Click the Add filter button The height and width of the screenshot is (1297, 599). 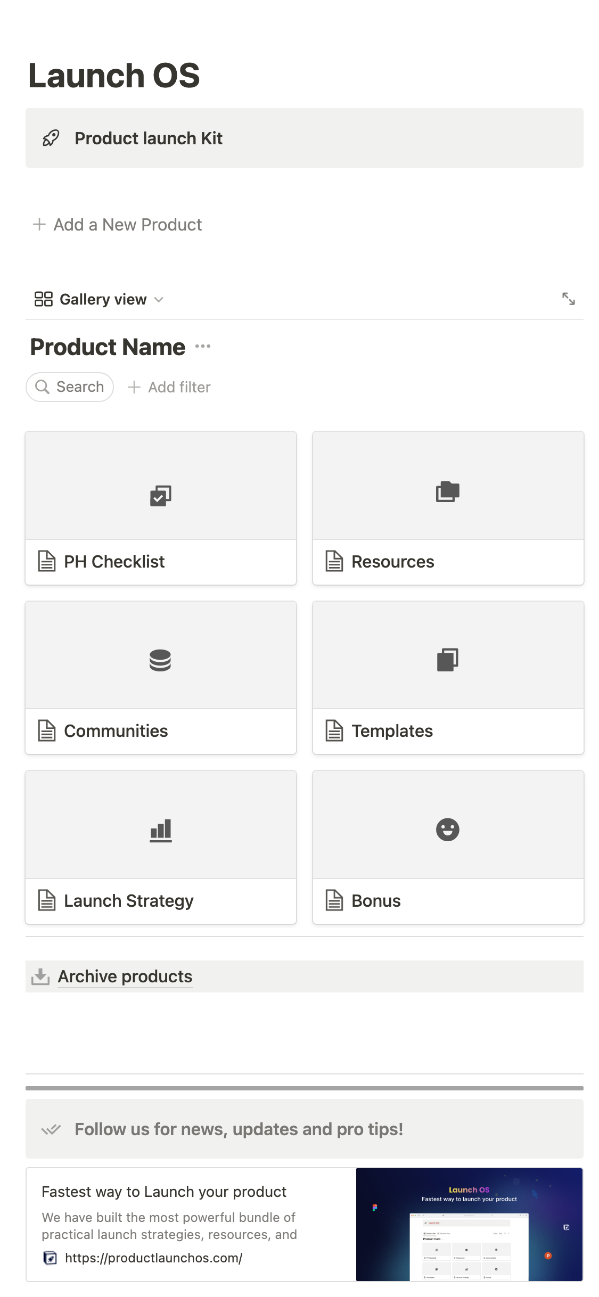[x=169, y=387]
